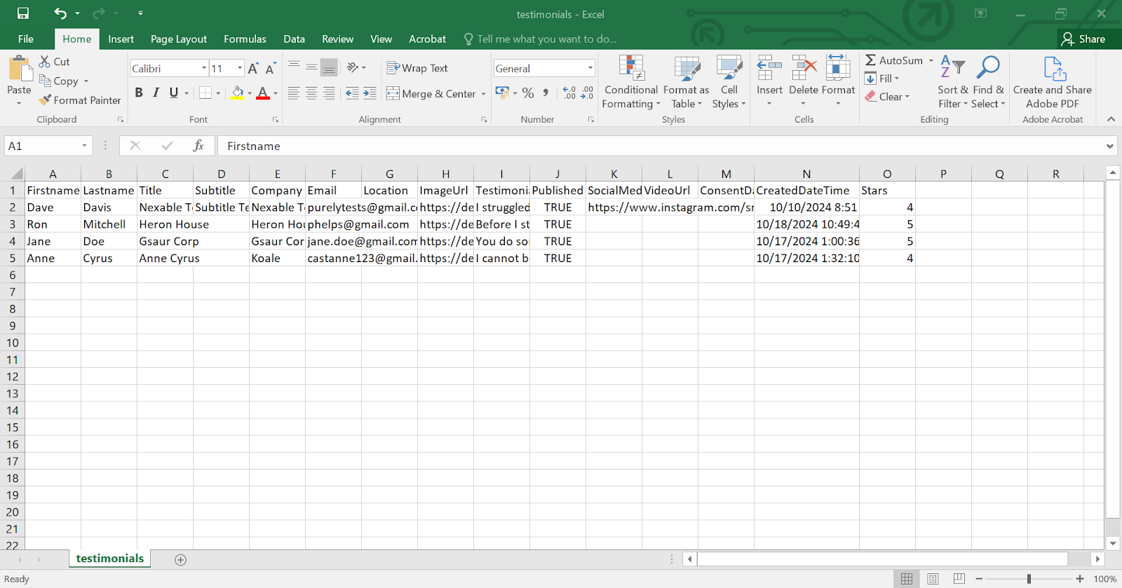The image size is (1122, 588).
Task: Toggle Bold formatting
Action: click(139, 93)
